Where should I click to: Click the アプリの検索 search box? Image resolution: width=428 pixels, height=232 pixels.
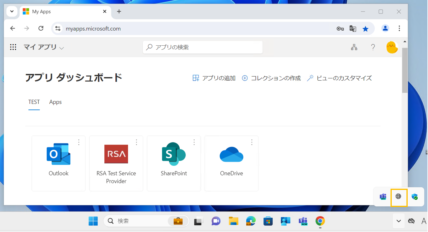point(203,47)
